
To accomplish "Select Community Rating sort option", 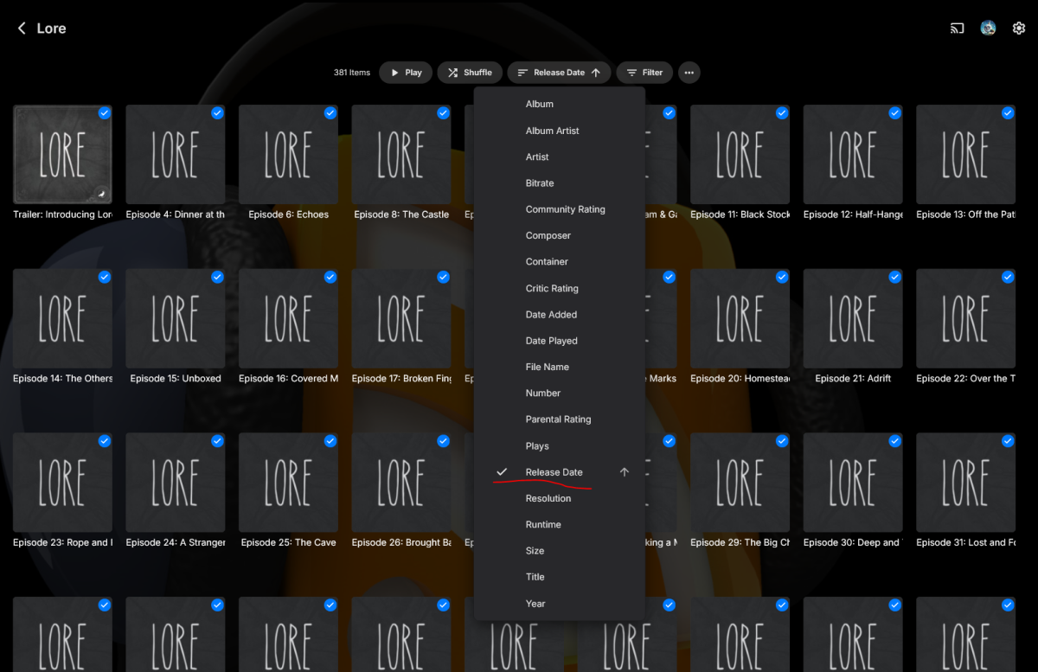I will point(565,209).
